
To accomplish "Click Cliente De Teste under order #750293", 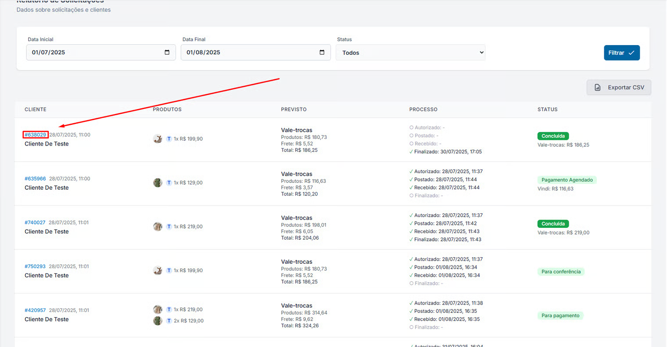I will 47,276.
